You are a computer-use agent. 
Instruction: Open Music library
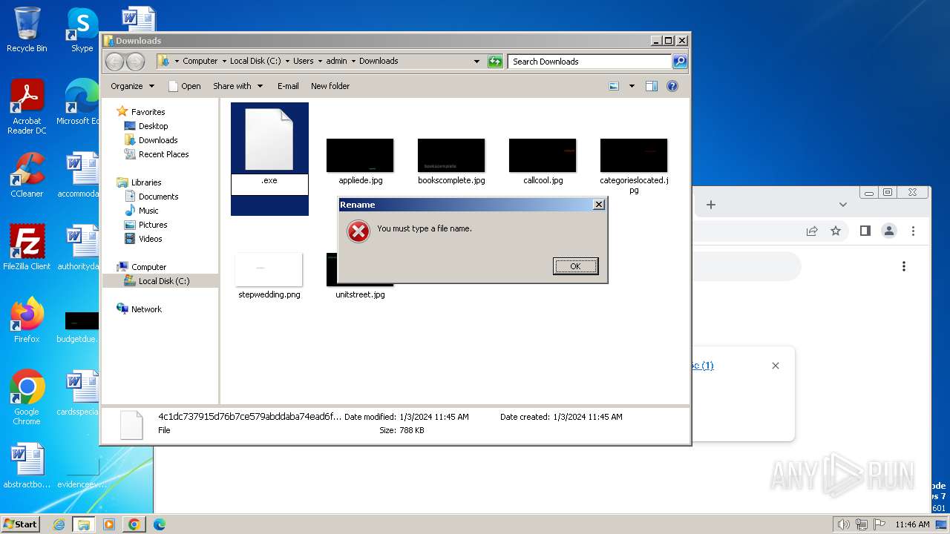(148, 211)
